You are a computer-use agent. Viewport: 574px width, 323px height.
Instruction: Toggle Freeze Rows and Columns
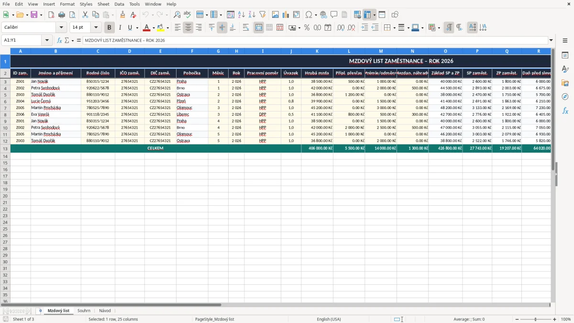click(x=367, y=15)
